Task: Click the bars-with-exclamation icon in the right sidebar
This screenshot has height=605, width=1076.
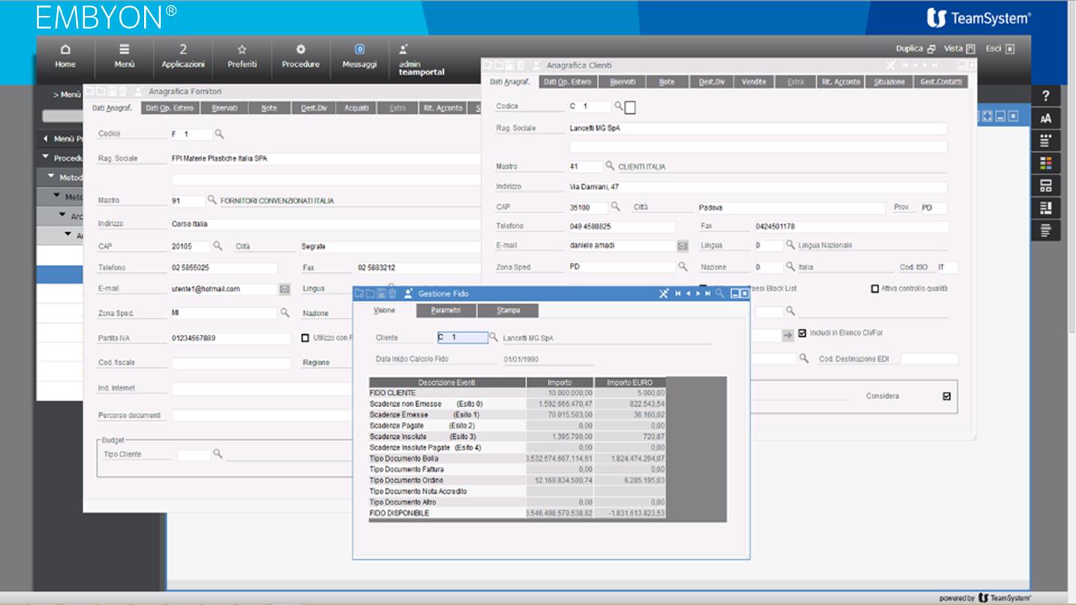Action: click(x=1046, y=209)
